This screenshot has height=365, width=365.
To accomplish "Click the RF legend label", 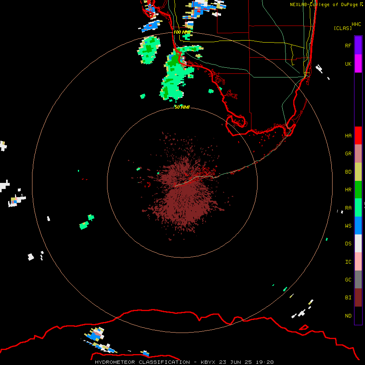I will [348, 45].
